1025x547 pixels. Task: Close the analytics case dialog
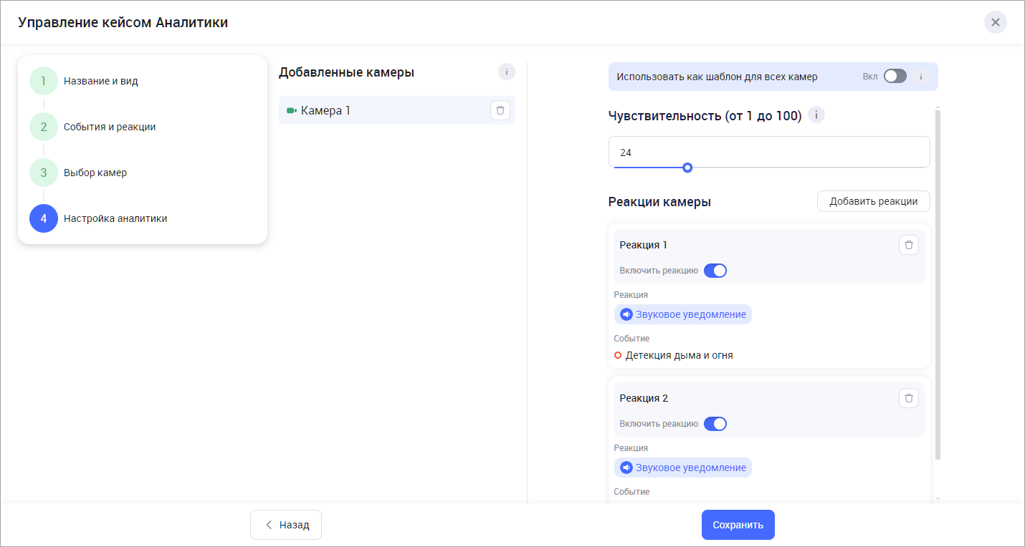[995, 22]
